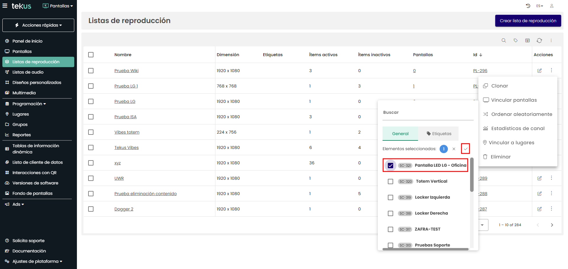Uncheck Pantalla LED LG - Oficina checkbox
The height and width of the screenshot is (269, 568).
pyautogui.click(x=390, y=166)
